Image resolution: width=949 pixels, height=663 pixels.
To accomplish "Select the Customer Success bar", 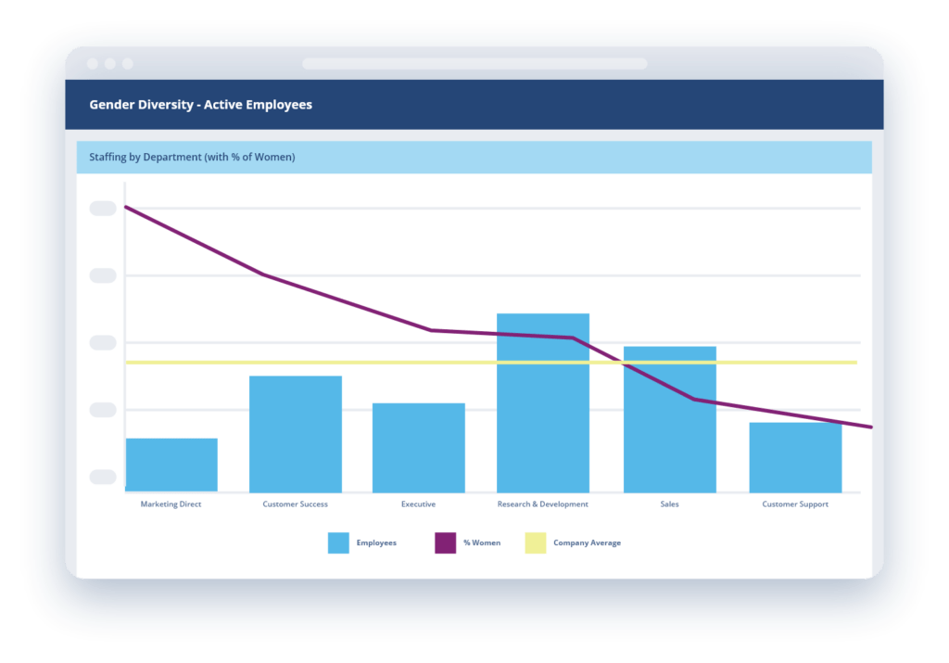I will (296, 434).
